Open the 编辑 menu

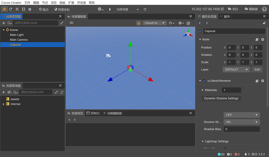(x=36, y=3)
